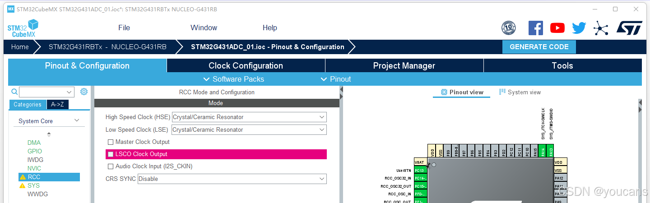
Task: Select pin PB3 on the chip
Action: [496, 151]
